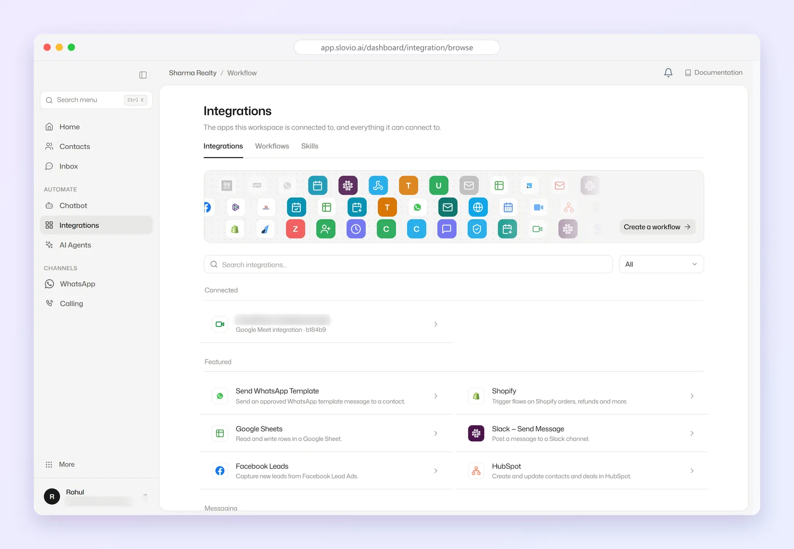Click the blue globe tile in banner

pos(478,207)
